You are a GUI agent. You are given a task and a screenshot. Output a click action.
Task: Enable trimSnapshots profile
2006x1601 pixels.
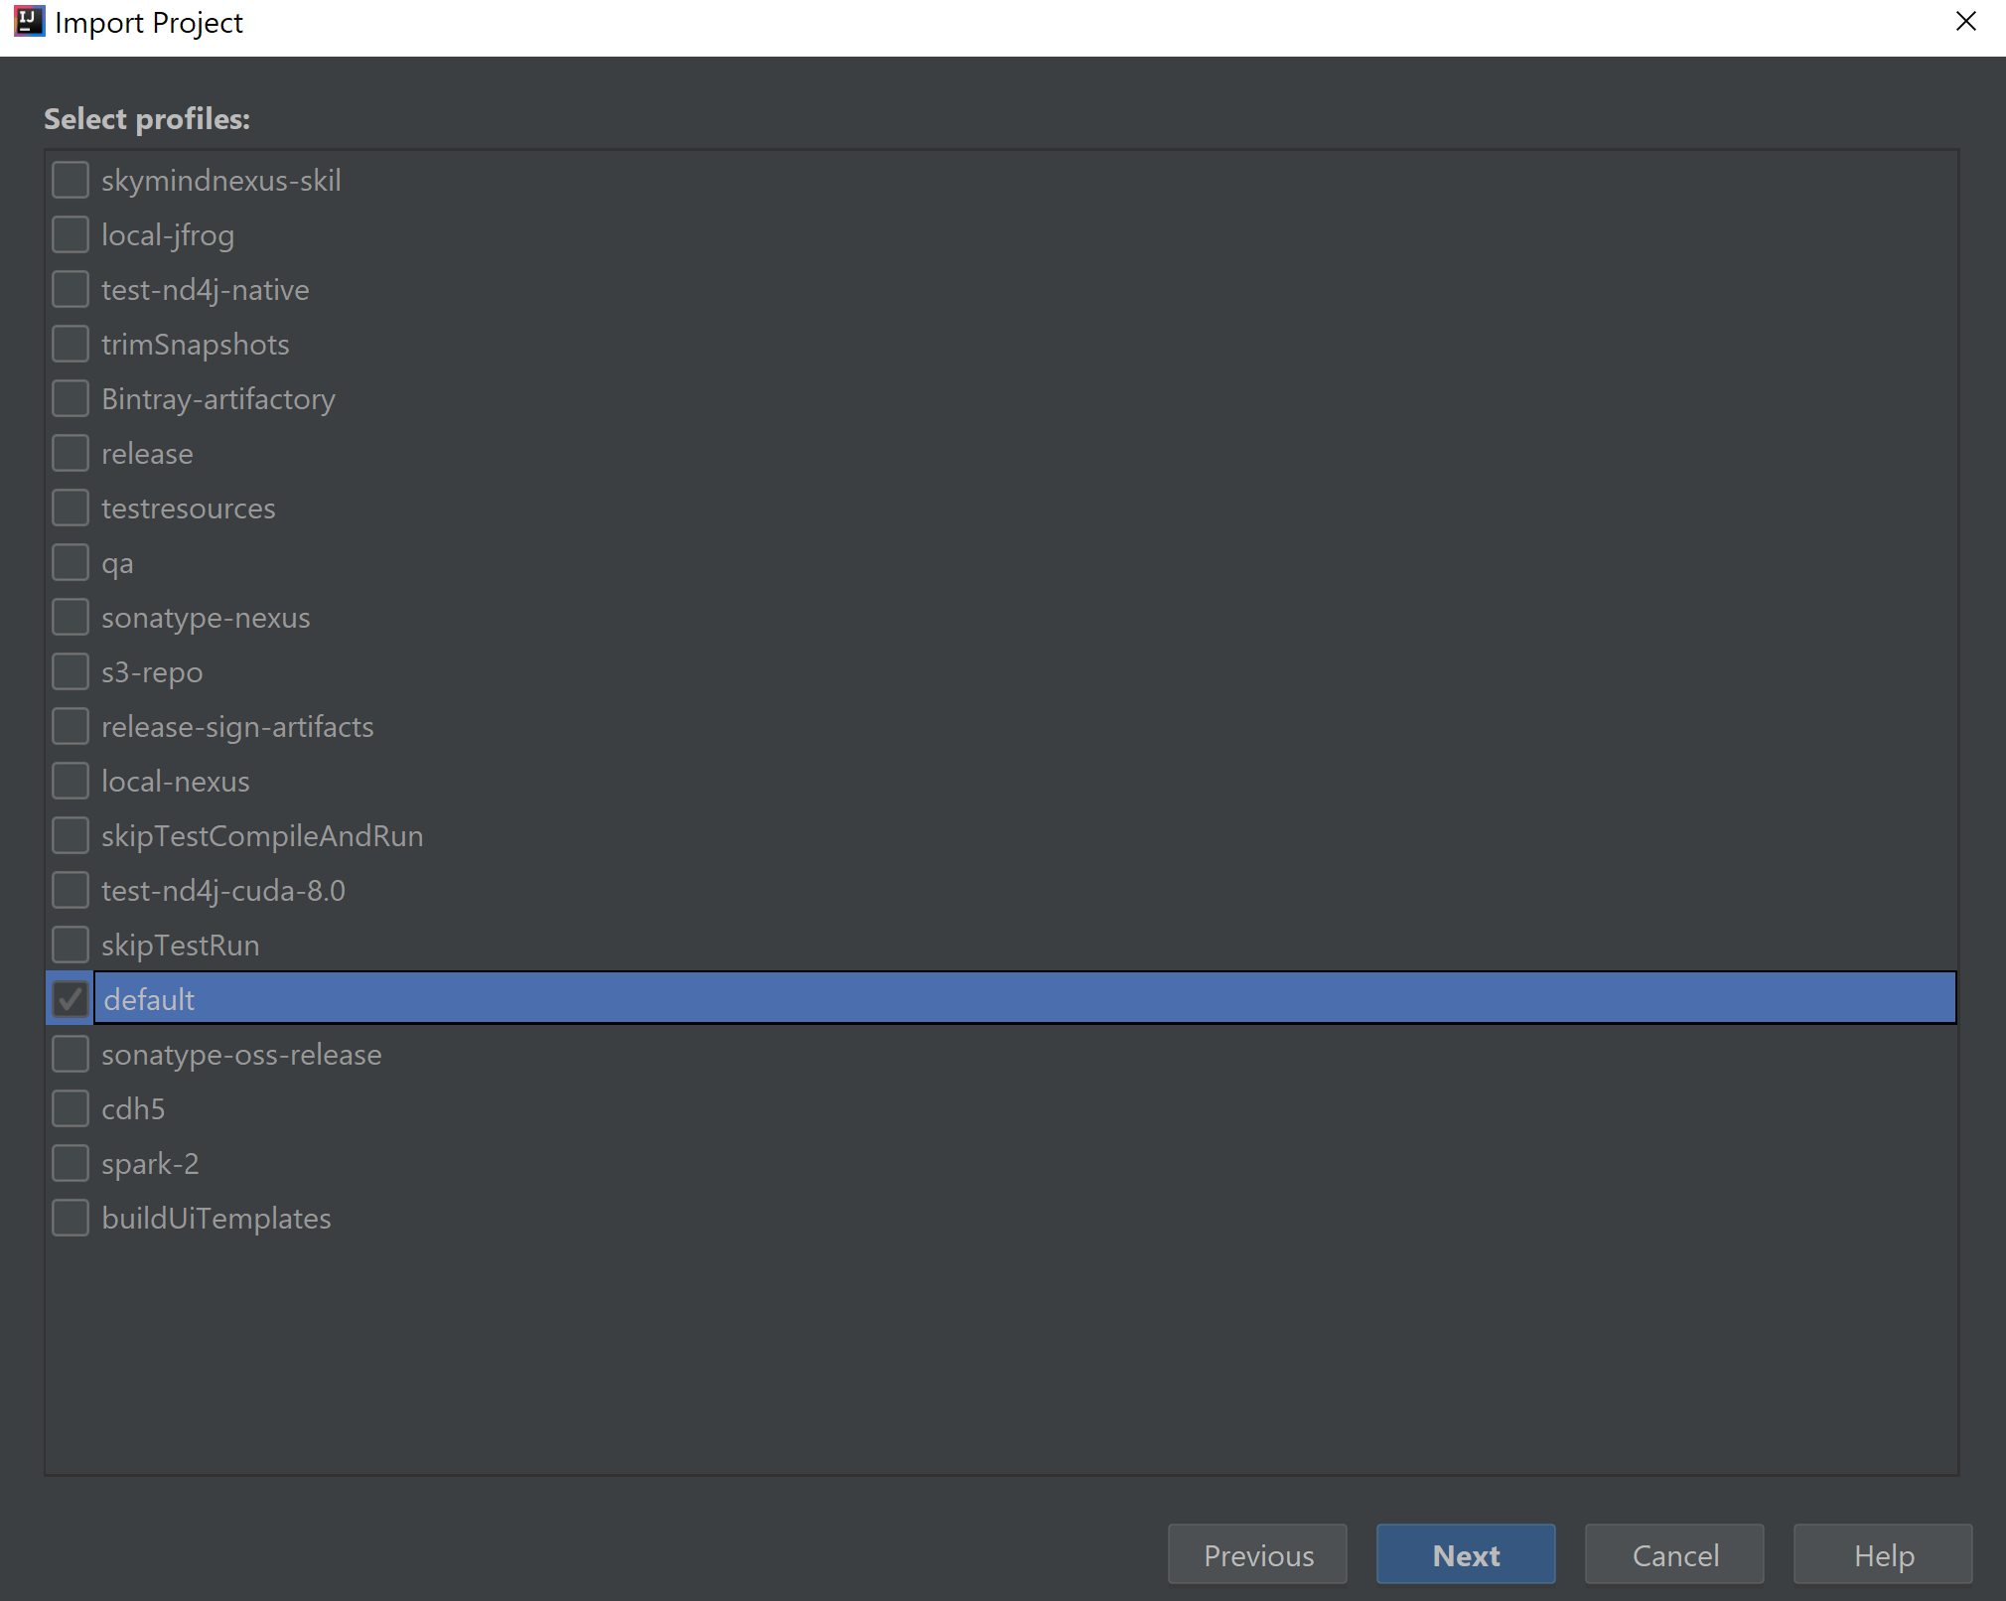(x=71, y=345)
